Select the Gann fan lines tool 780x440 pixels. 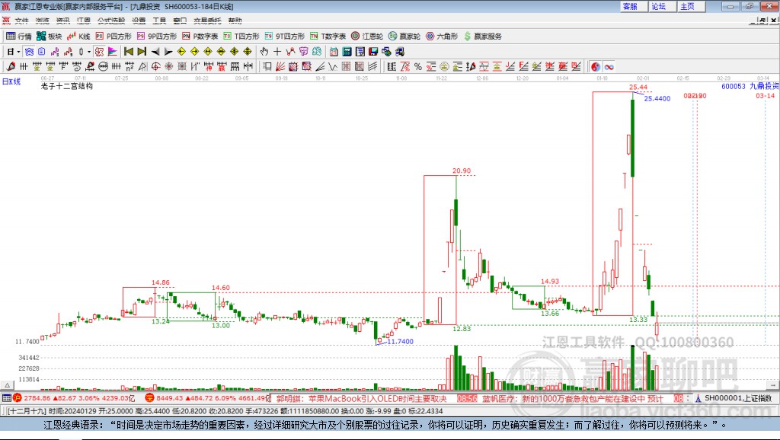(280, 67)
